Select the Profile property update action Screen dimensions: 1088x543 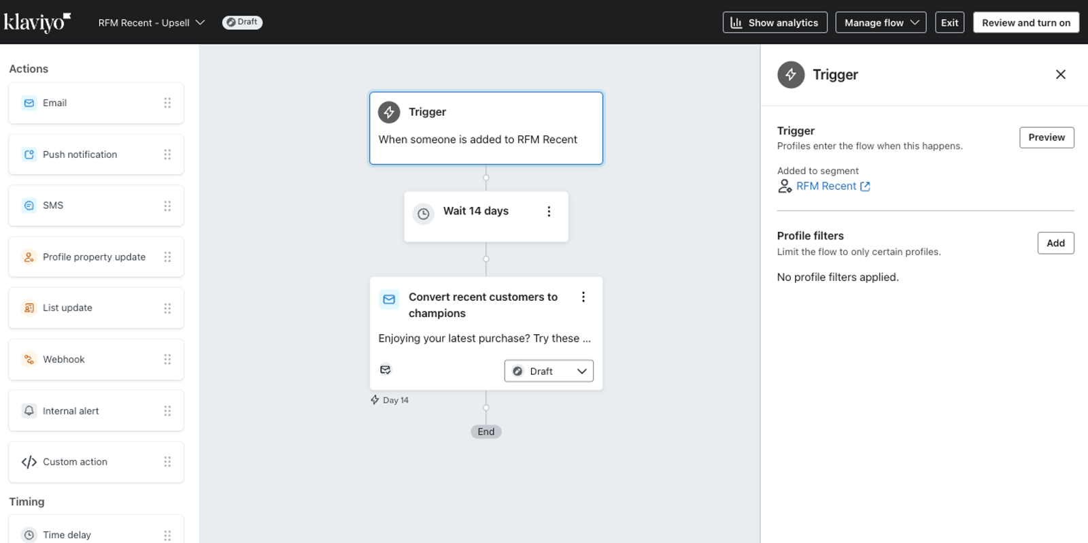pyautogui.click(x=96, y=257)
